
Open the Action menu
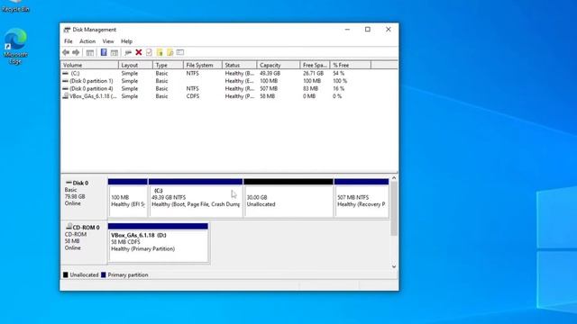click(x=87, y=41)
